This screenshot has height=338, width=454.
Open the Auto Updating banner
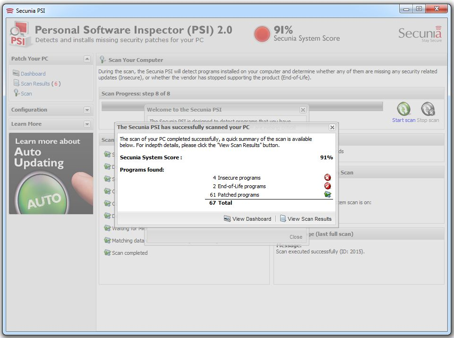click(x=51, y=173)
